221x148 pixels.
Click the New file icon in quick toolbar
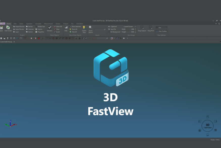click(x=1, y=38)
